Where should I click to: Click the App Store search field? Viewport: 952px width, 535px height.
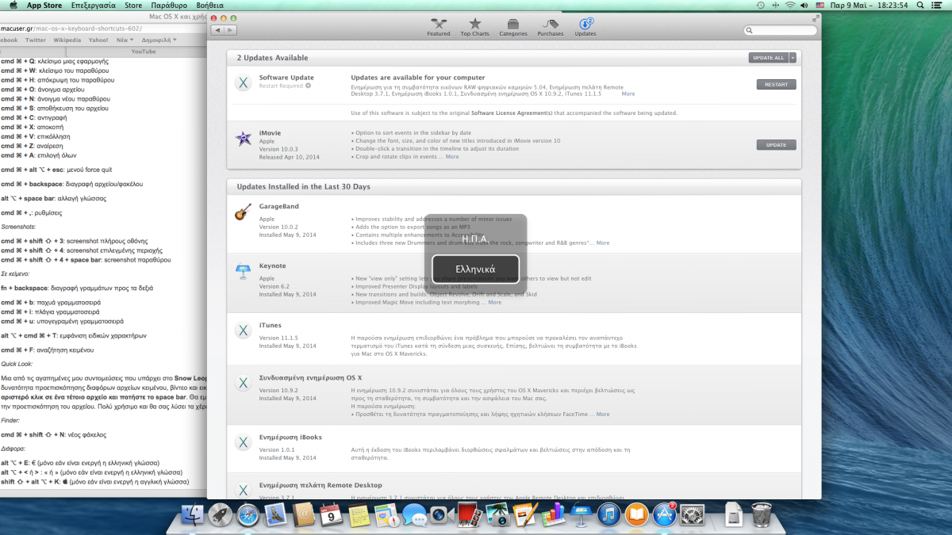pyautogui.click(x=780, y=30)
